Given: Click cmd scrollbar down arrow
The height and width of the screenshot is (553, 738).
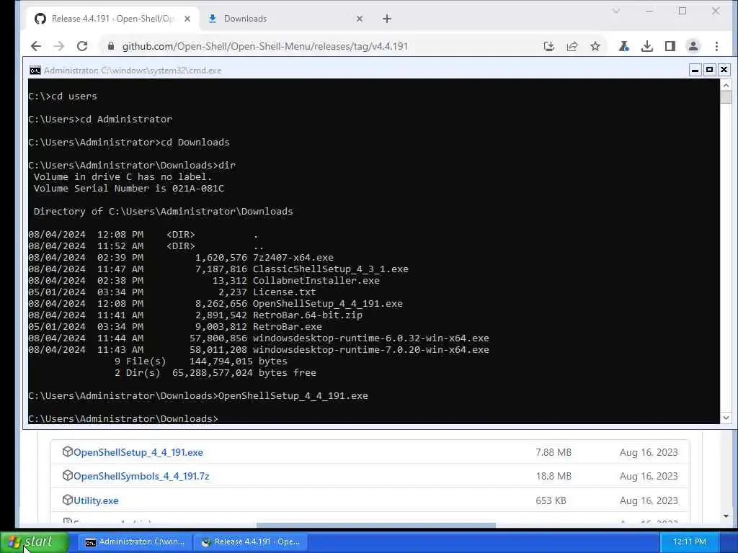Looking at the screenshot, I should pyautogui.click(x=726, y=418).
